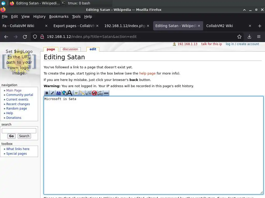Click the Go search button

(x=11, y=136)
